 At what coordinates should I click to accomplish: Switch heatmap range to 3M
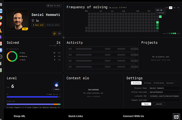tap(174, 8)
